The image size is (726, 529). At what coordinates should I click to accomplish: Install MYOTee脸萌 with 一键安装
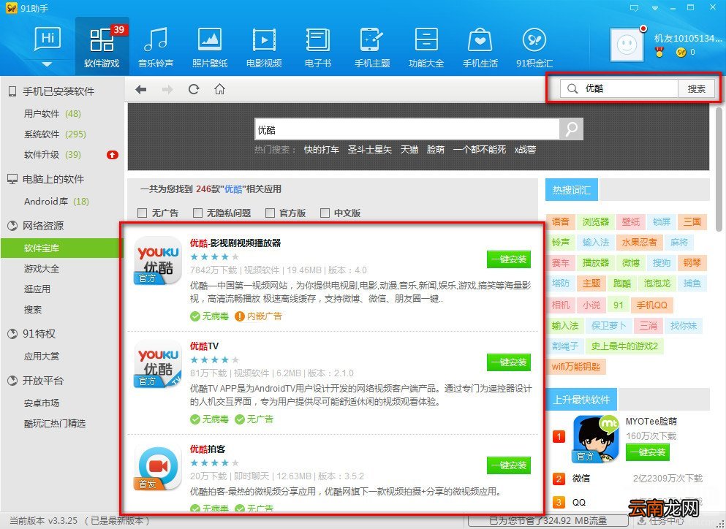click(648, 452)
